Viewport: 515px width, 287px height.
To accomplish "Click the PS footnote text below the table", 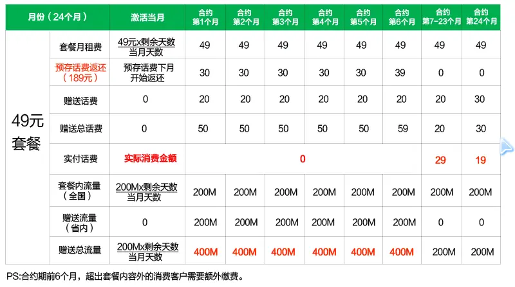I will (124, 277).
